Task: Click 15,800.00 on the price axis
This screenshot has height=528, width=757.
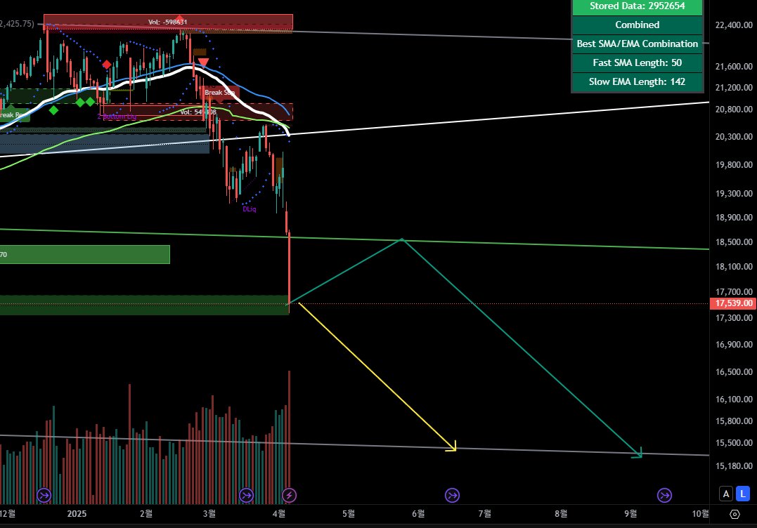Action: (734, 421)
